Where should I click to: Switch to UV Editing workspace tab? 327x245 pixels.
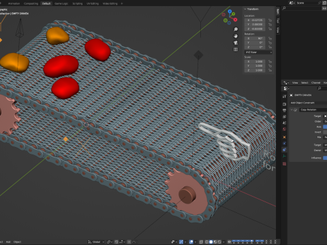click(93, 3)
